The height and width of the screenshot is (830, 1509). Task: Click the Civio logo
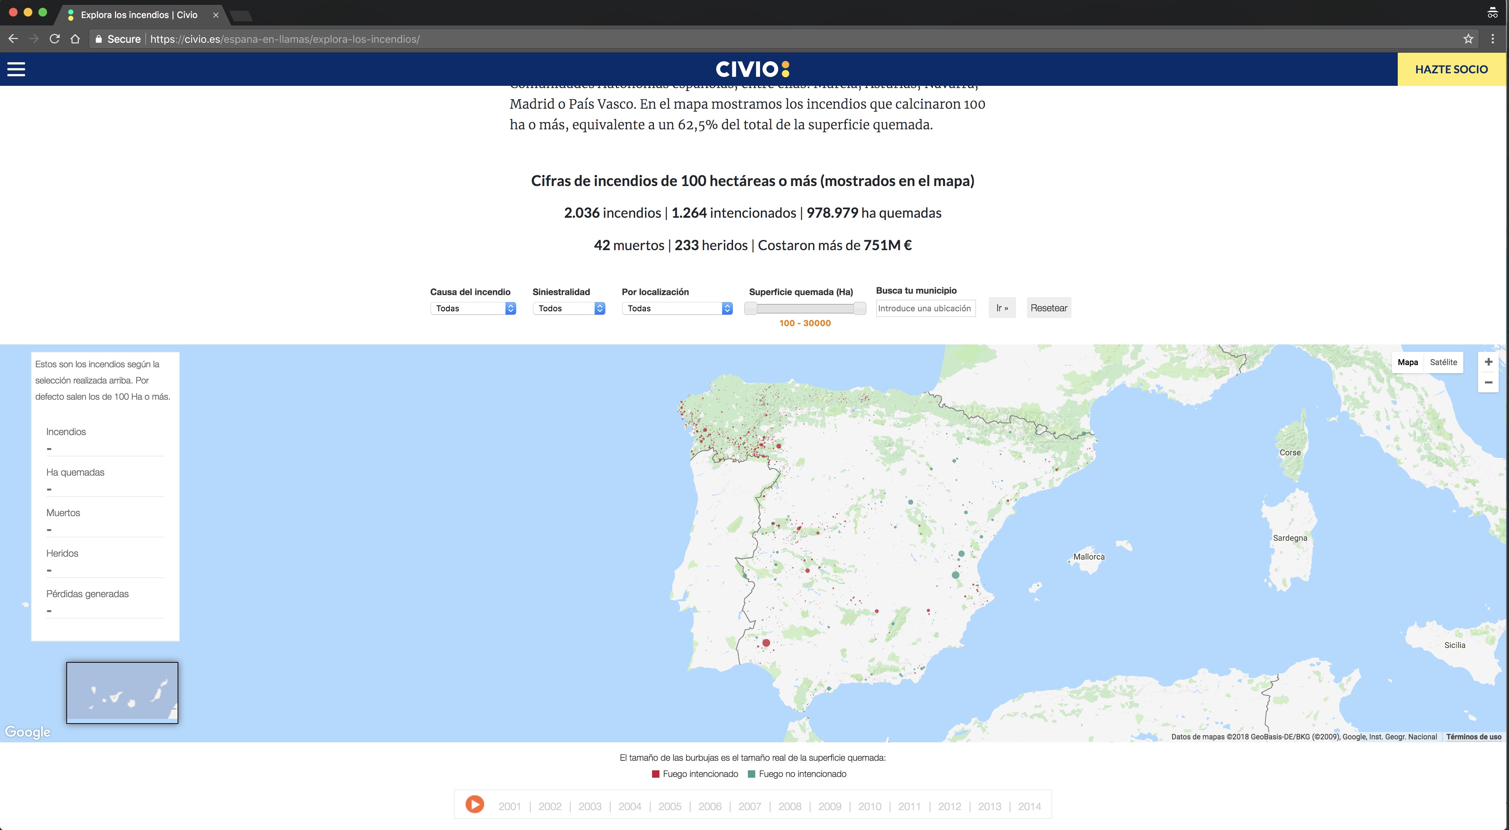(x=753, y=69)
